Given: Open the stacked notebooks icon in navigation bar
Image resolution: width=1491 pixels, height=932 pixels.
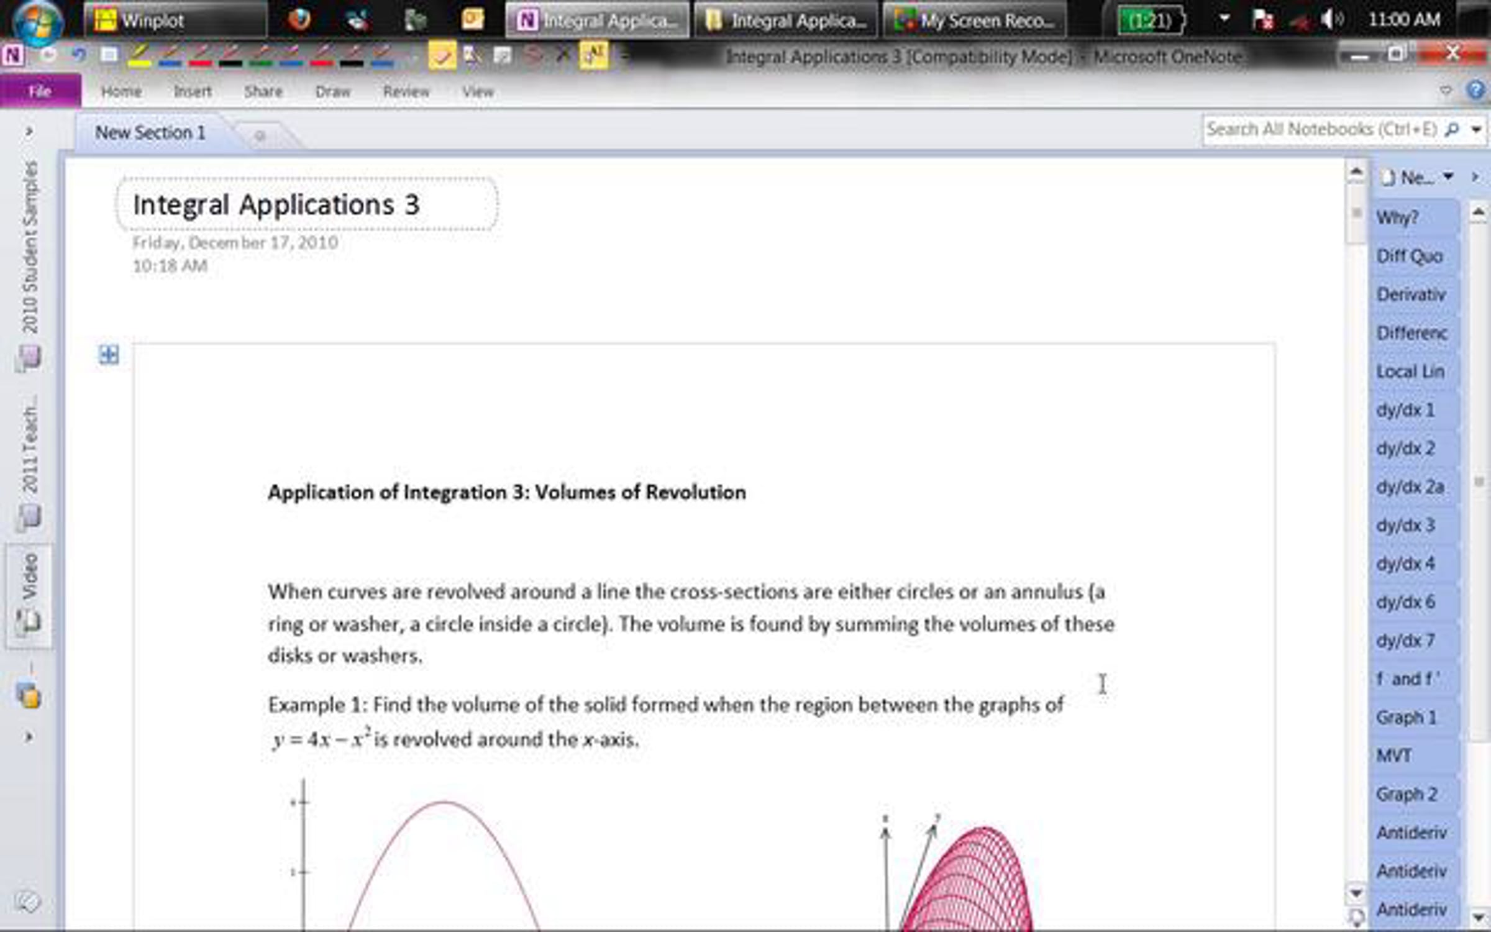Looking at the screenshot, I should [x=28, y=695].
